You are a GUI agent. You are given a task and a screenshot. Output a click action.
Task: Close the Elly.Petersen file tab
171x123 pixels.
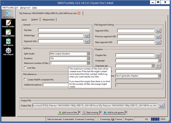(x=79, y=13)
